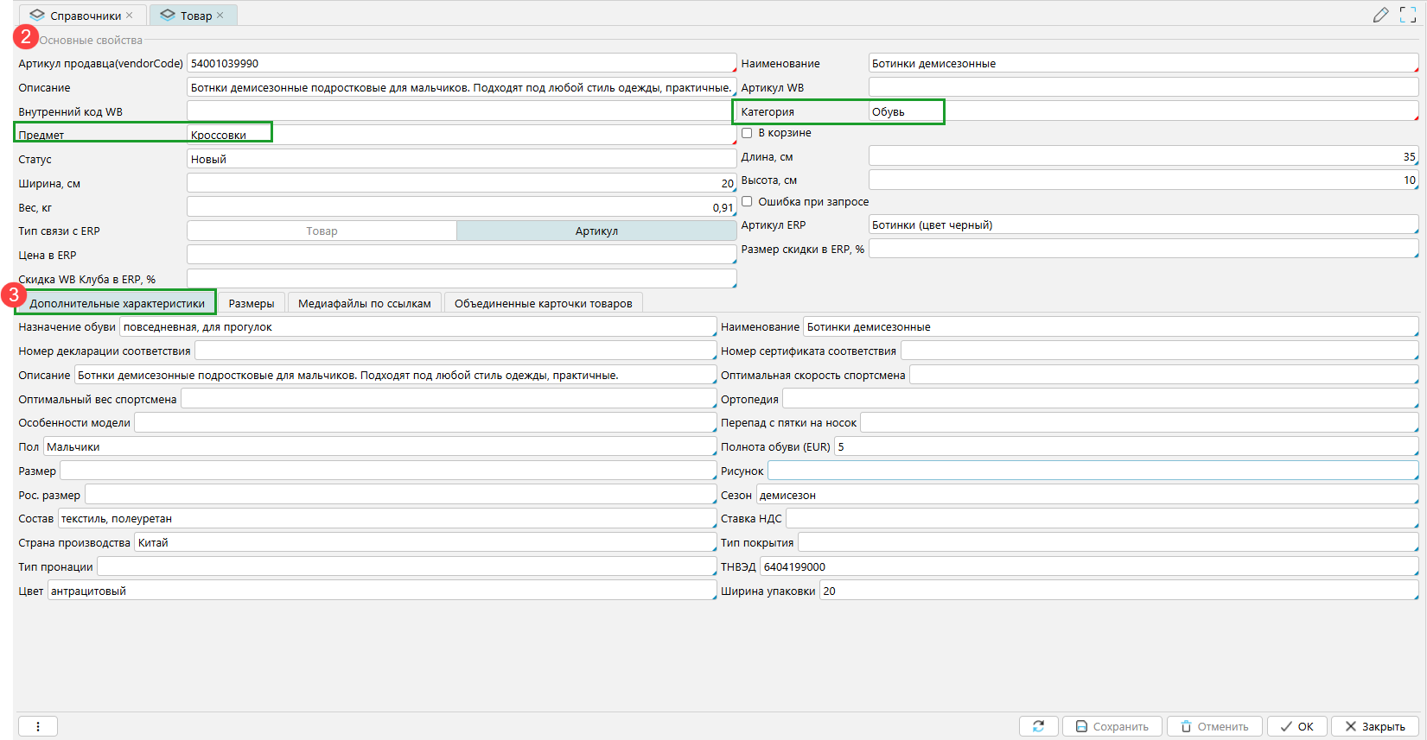Select Артикул in Тип связи с ERP
The width and height of the screenshot is (1427, 740).
point(596,231)
